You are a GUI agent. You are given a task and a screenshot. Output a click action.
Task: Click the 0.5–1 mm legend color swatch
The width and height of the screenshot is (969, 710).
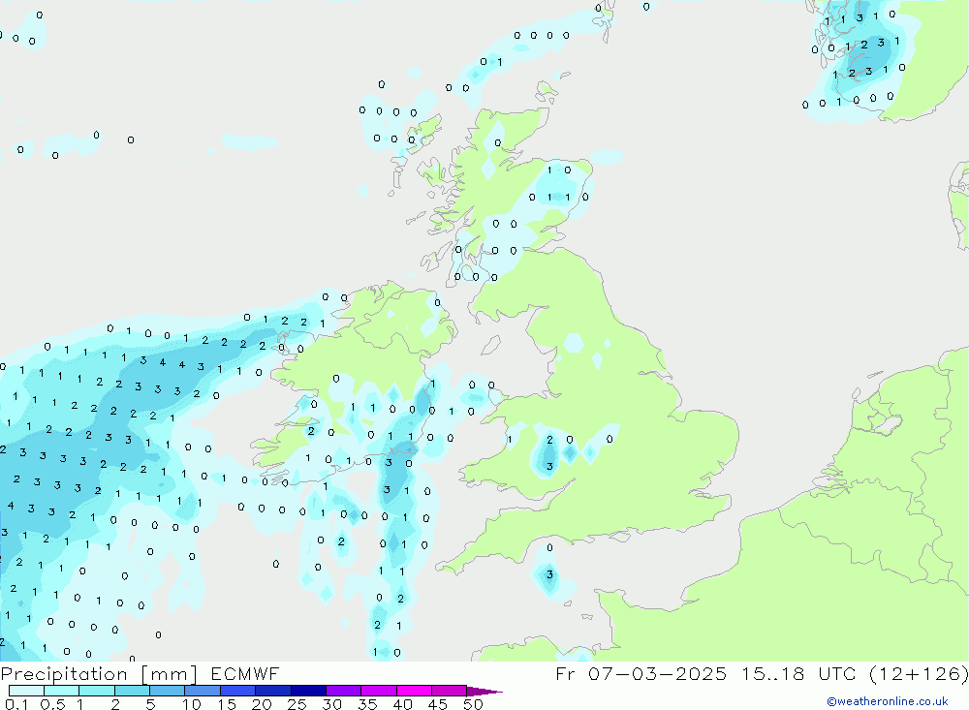click(62, 691)
